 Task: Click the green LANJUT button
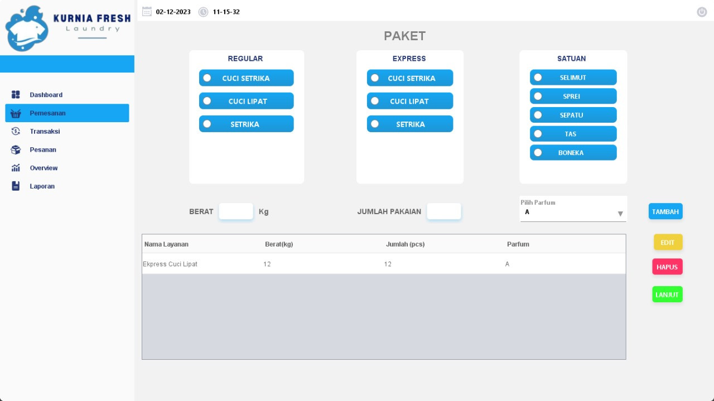[x=667, y=294]
